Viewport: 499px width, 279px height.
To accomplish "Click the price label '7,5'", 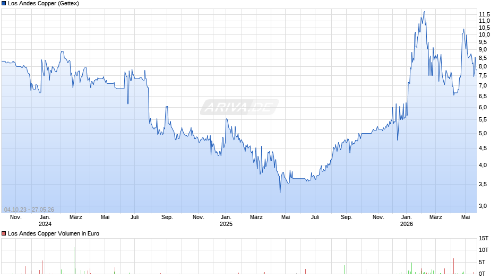I will point(483,76).
